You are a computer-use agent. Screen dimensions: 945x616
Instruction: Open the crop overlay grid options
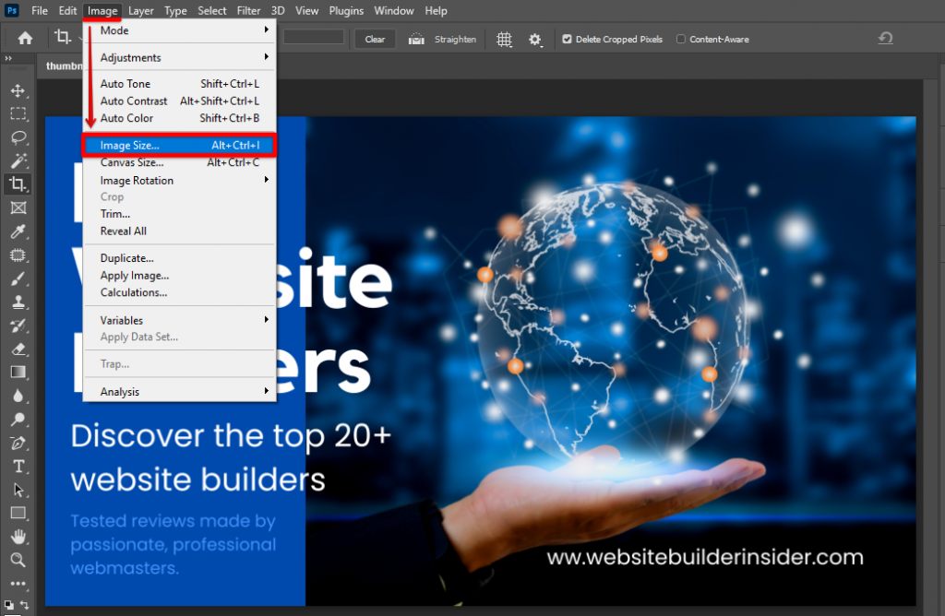click(x=504, y=39)
